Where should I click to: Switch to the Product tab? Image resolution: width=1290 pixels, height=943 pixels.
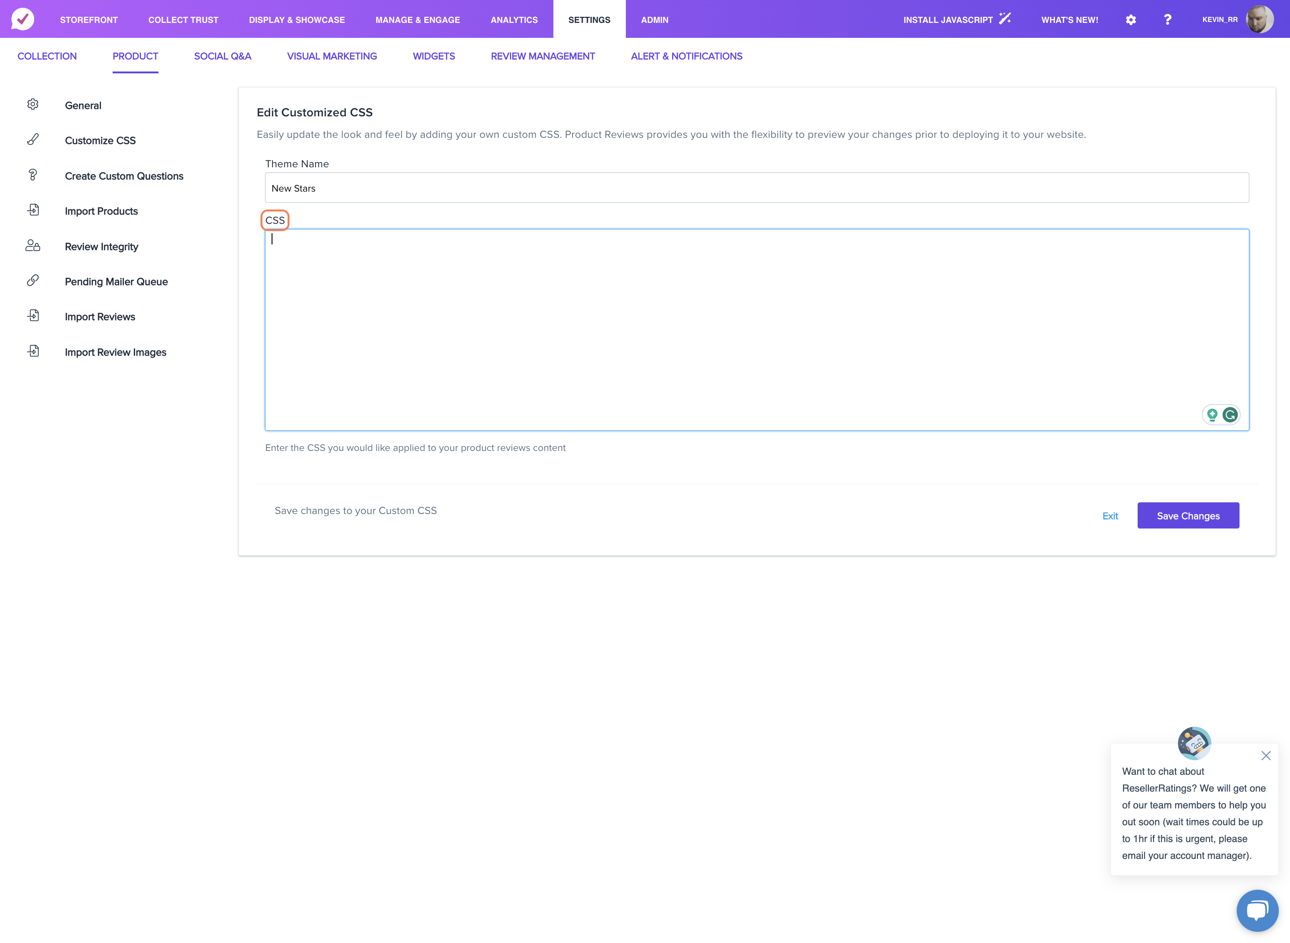point(135,56)
